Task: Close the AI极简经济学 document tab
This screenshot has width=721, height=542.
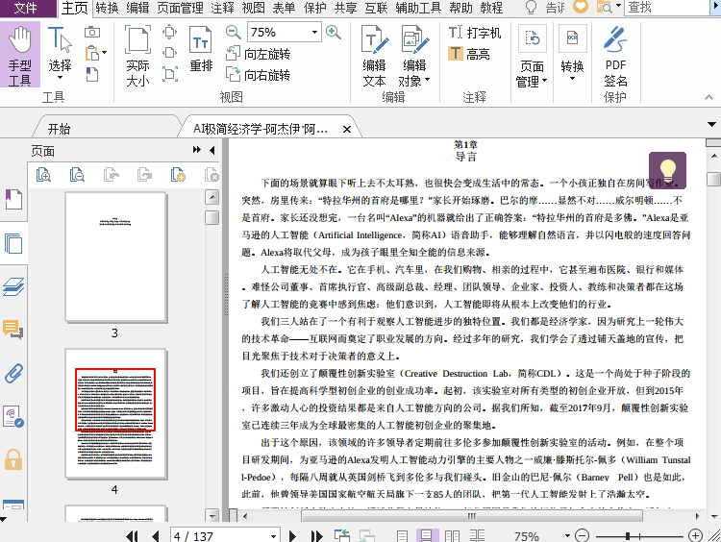Action: click(347, 129)
